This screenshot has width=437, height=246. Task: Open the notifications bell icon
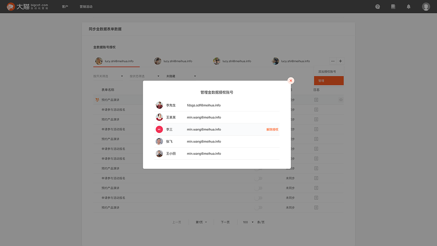click(x=408, y=6)
